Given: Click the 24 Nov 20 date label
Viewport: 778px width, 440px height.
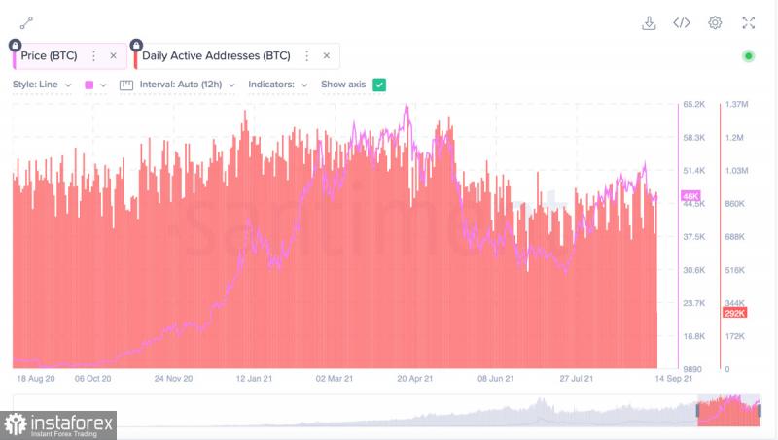Looking at the screenshot, I should pos(173,379).
